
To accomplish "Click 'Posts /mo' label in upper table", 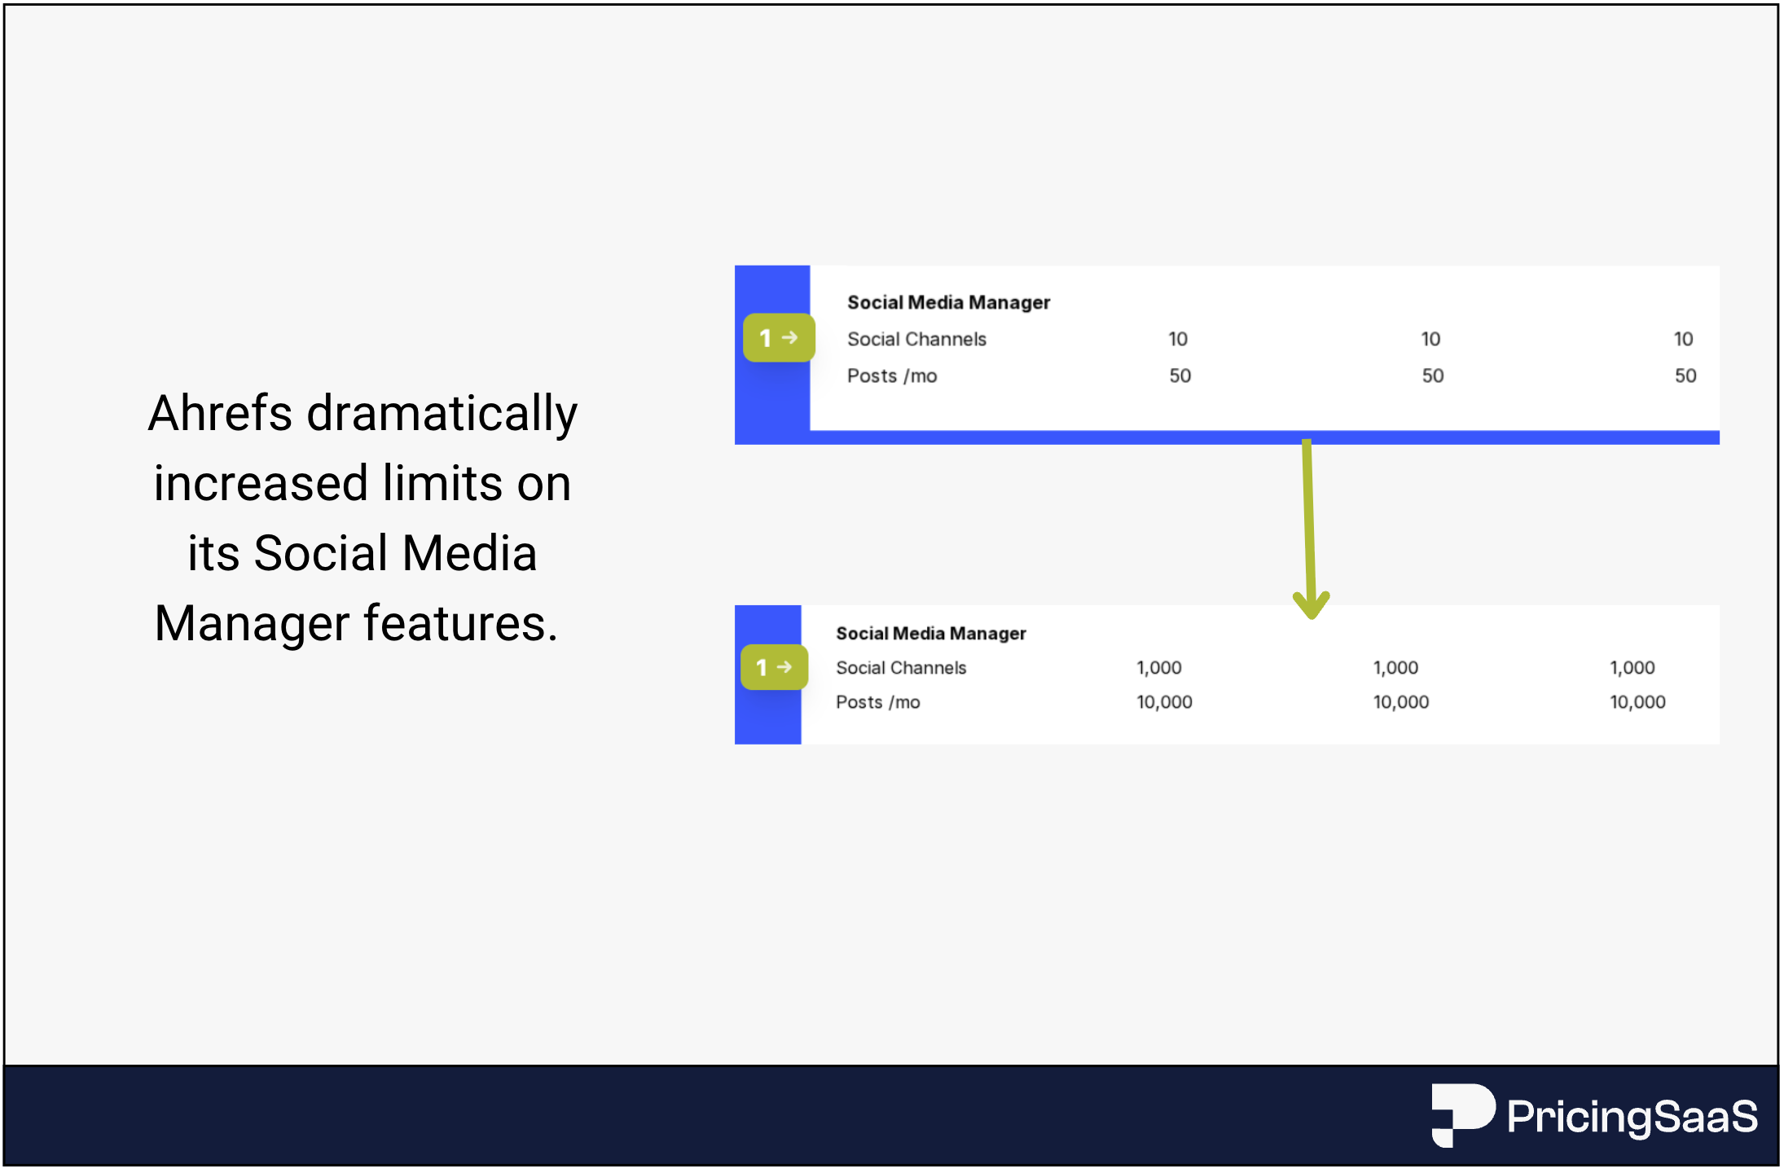I will tap(892, 376).
